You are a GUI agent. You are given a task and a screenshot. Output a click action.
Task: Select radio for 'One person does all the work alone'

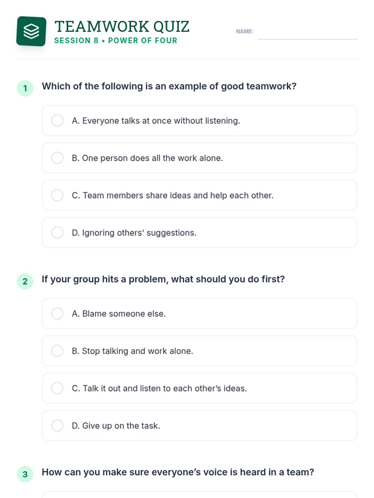click(57, 158)
